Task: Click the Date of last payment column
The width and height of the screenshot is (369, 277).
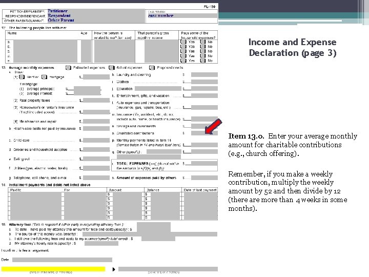Action: (200, 206)
